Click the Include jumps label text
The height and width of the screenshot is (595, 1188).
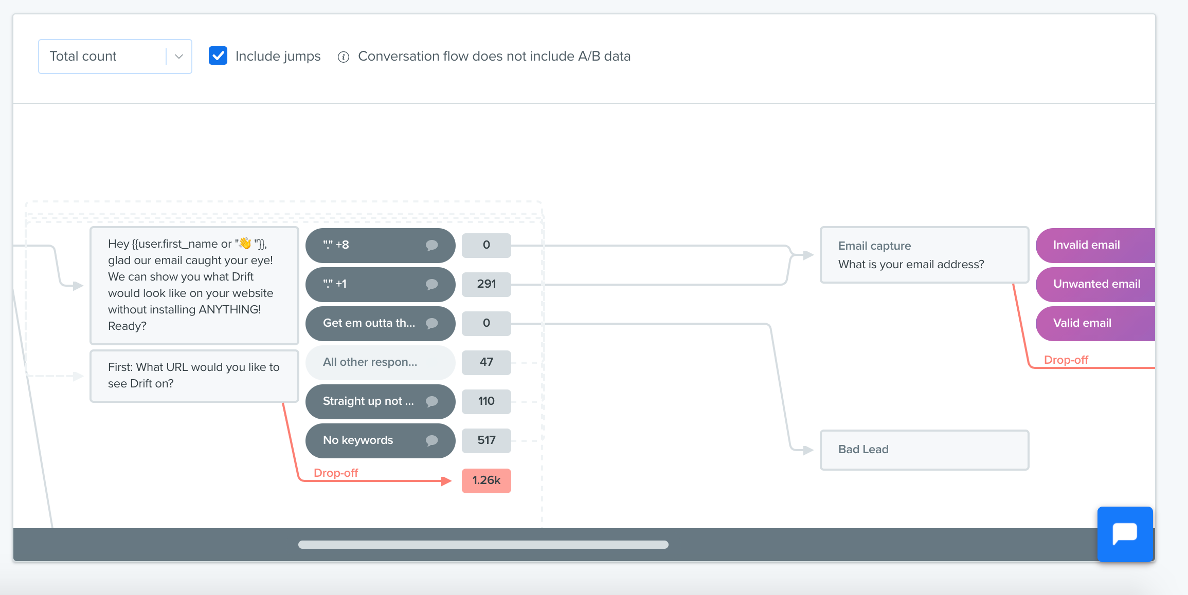click(x=278, y=57)
